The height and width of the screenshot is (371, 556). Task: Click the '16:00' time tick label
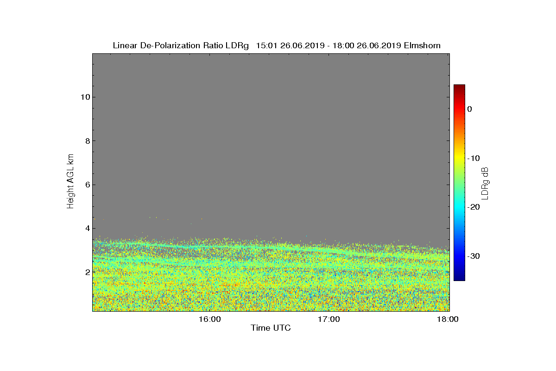coord(211,319)
